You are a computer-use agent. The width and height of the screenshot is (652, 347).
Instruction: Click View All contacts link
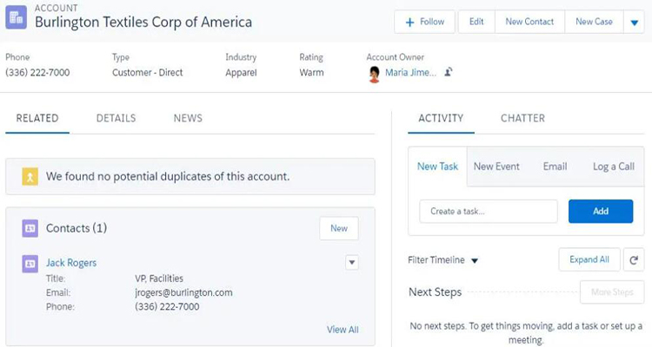click(343, 330)
